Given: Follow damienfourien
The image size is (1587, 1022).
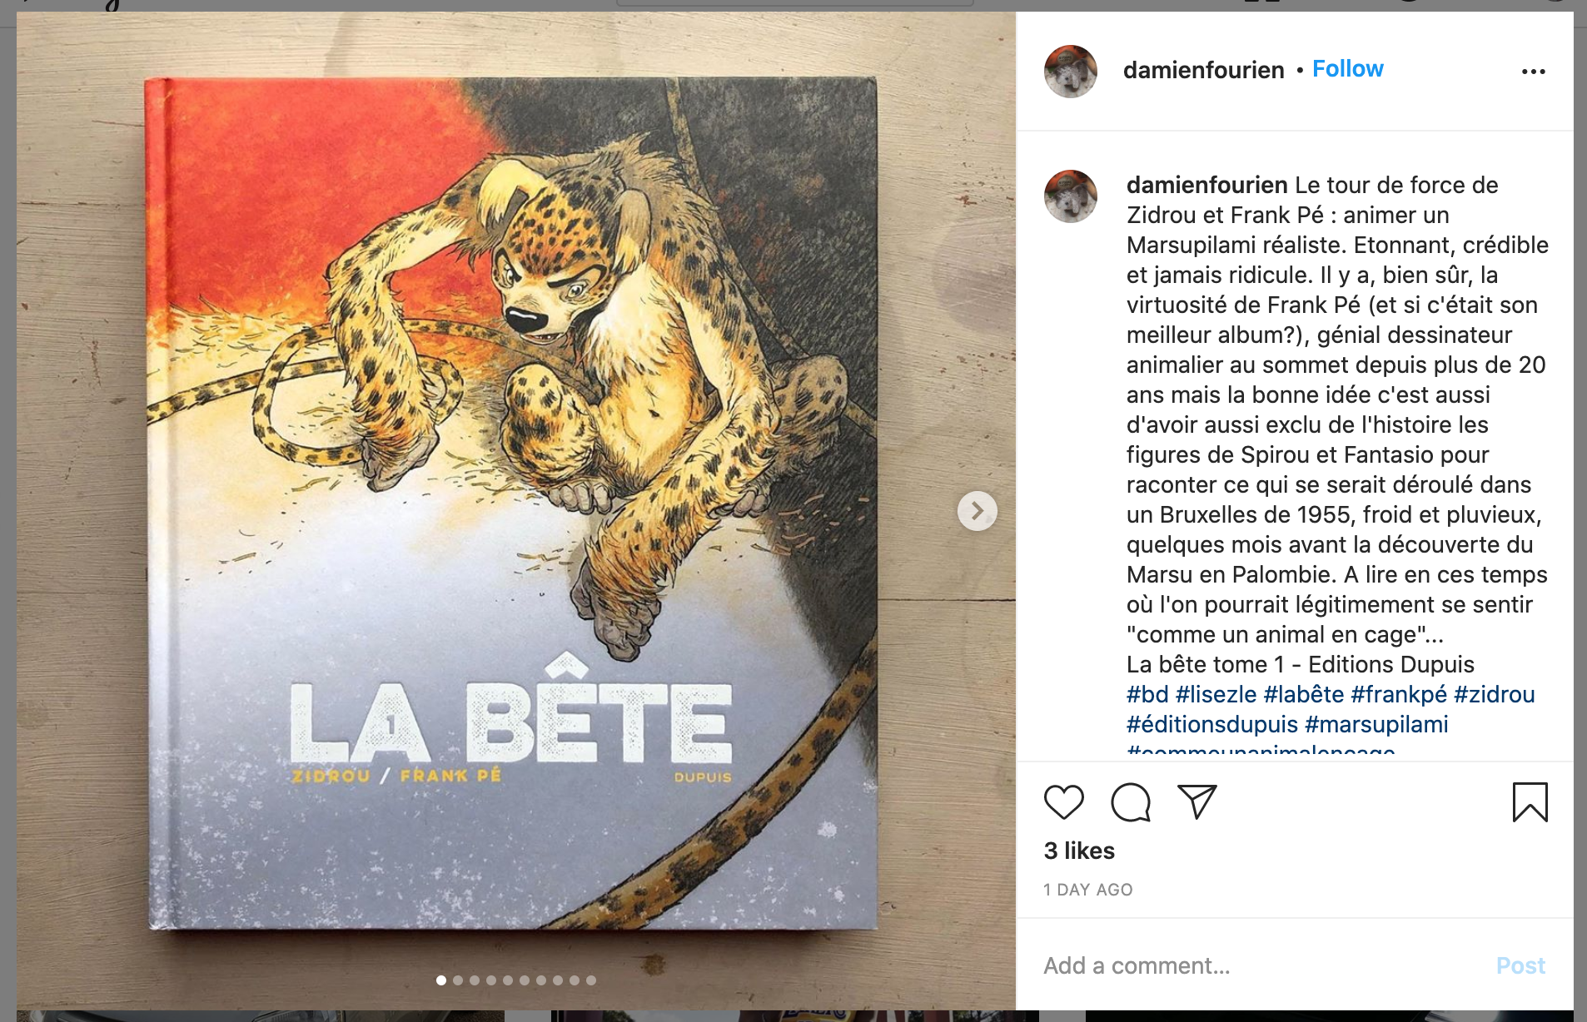Looking at the screenshot, I should [x=1347, y=69].
